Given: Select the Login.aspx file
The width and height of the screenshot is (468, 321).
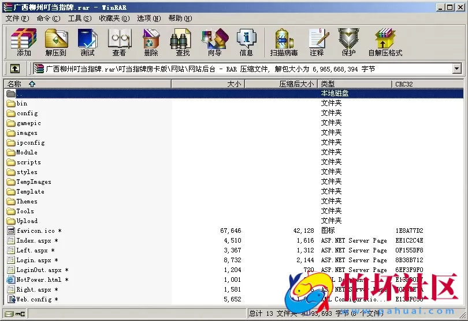Looking at the screenshot, I should pos(34,260).
